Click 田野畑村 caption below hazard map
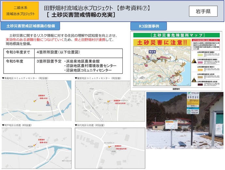 176,89
